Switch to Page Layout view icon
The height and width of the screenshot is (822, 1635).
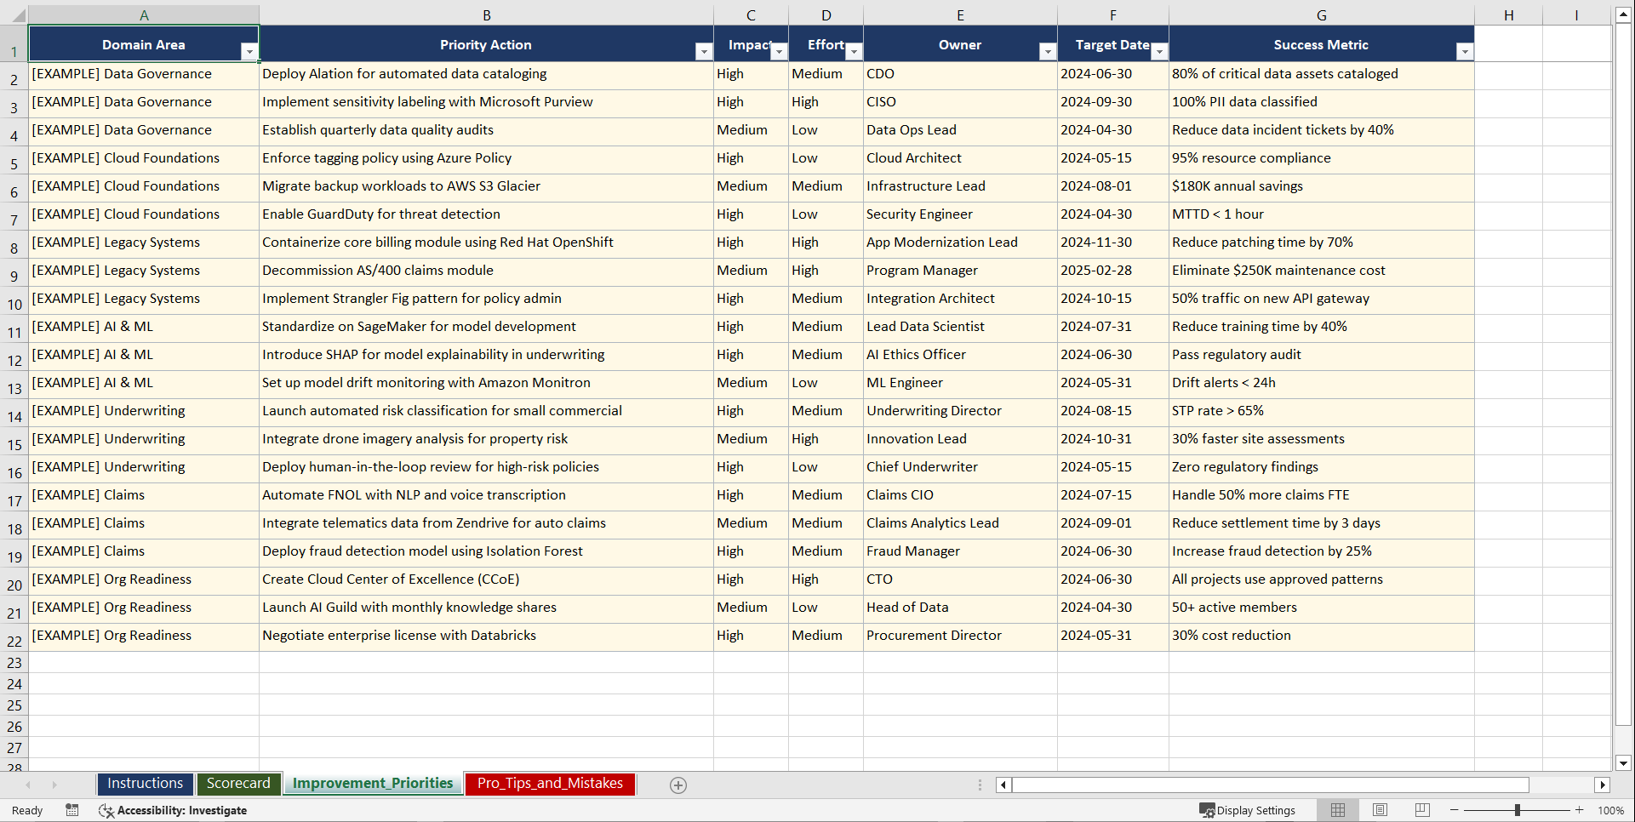coord(1380,810)
